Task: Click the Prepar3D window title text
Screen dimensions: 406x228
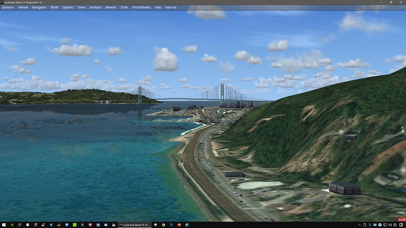Action: pyautogui.click(x=23, y=3)
